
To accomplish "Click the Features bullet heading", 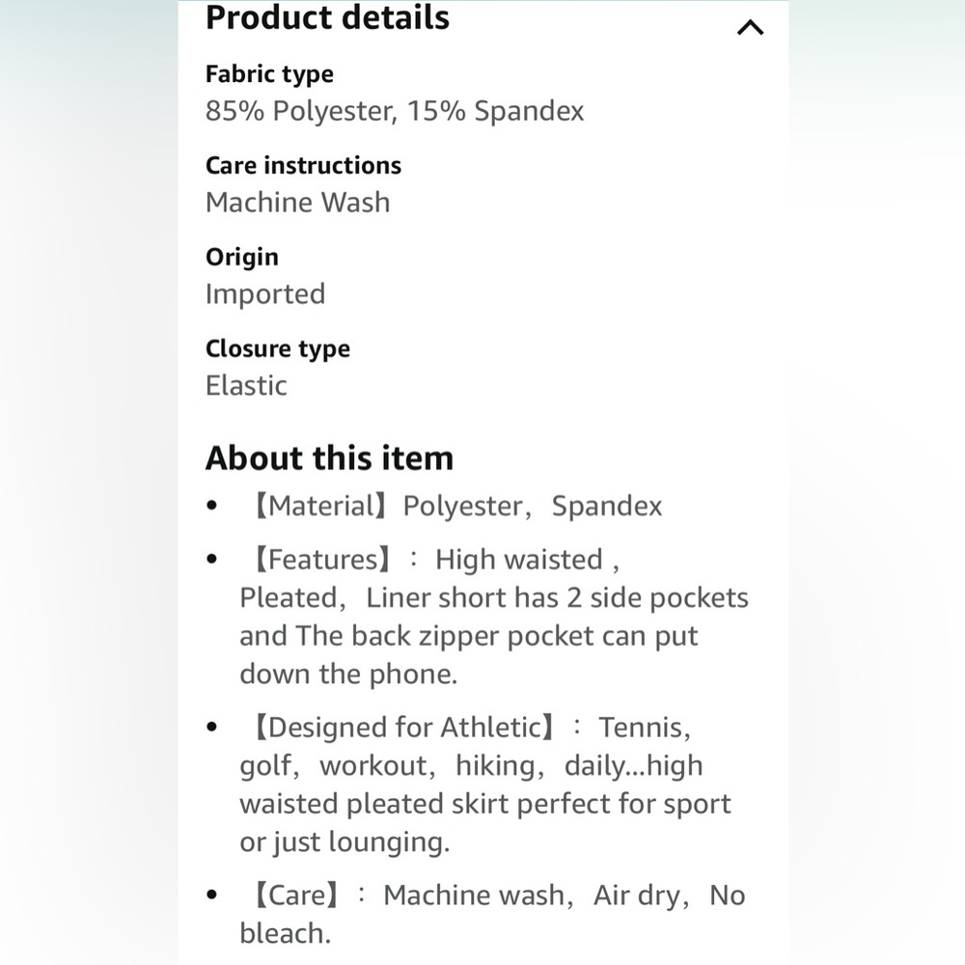I will [322, 560].
